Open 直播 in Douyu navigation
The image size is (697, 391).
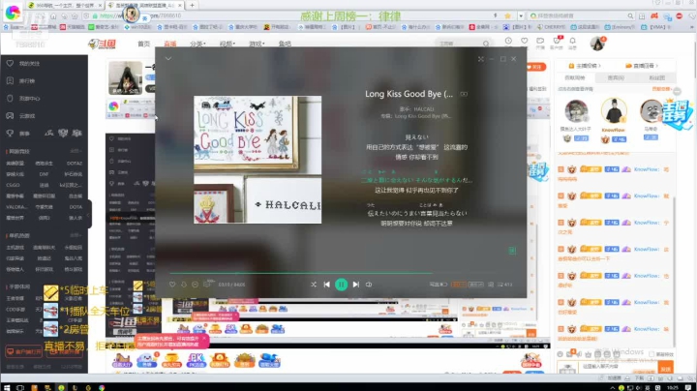pos(170,44)
